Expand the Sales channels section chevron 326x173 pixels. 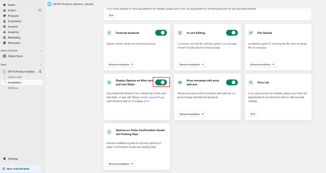pos(41,51)
